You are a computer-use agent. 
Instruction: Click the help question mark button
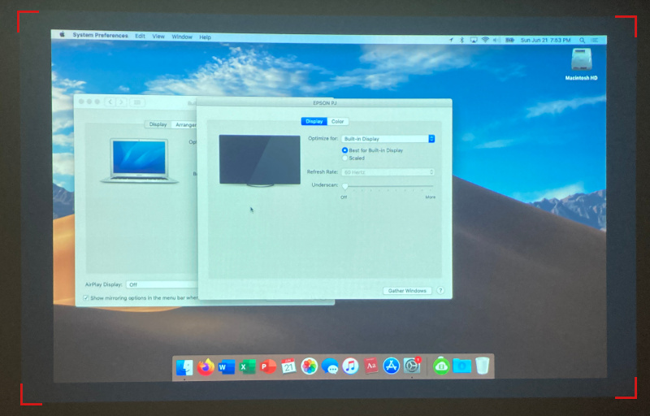pyautogui.click(x=440, y=290)
